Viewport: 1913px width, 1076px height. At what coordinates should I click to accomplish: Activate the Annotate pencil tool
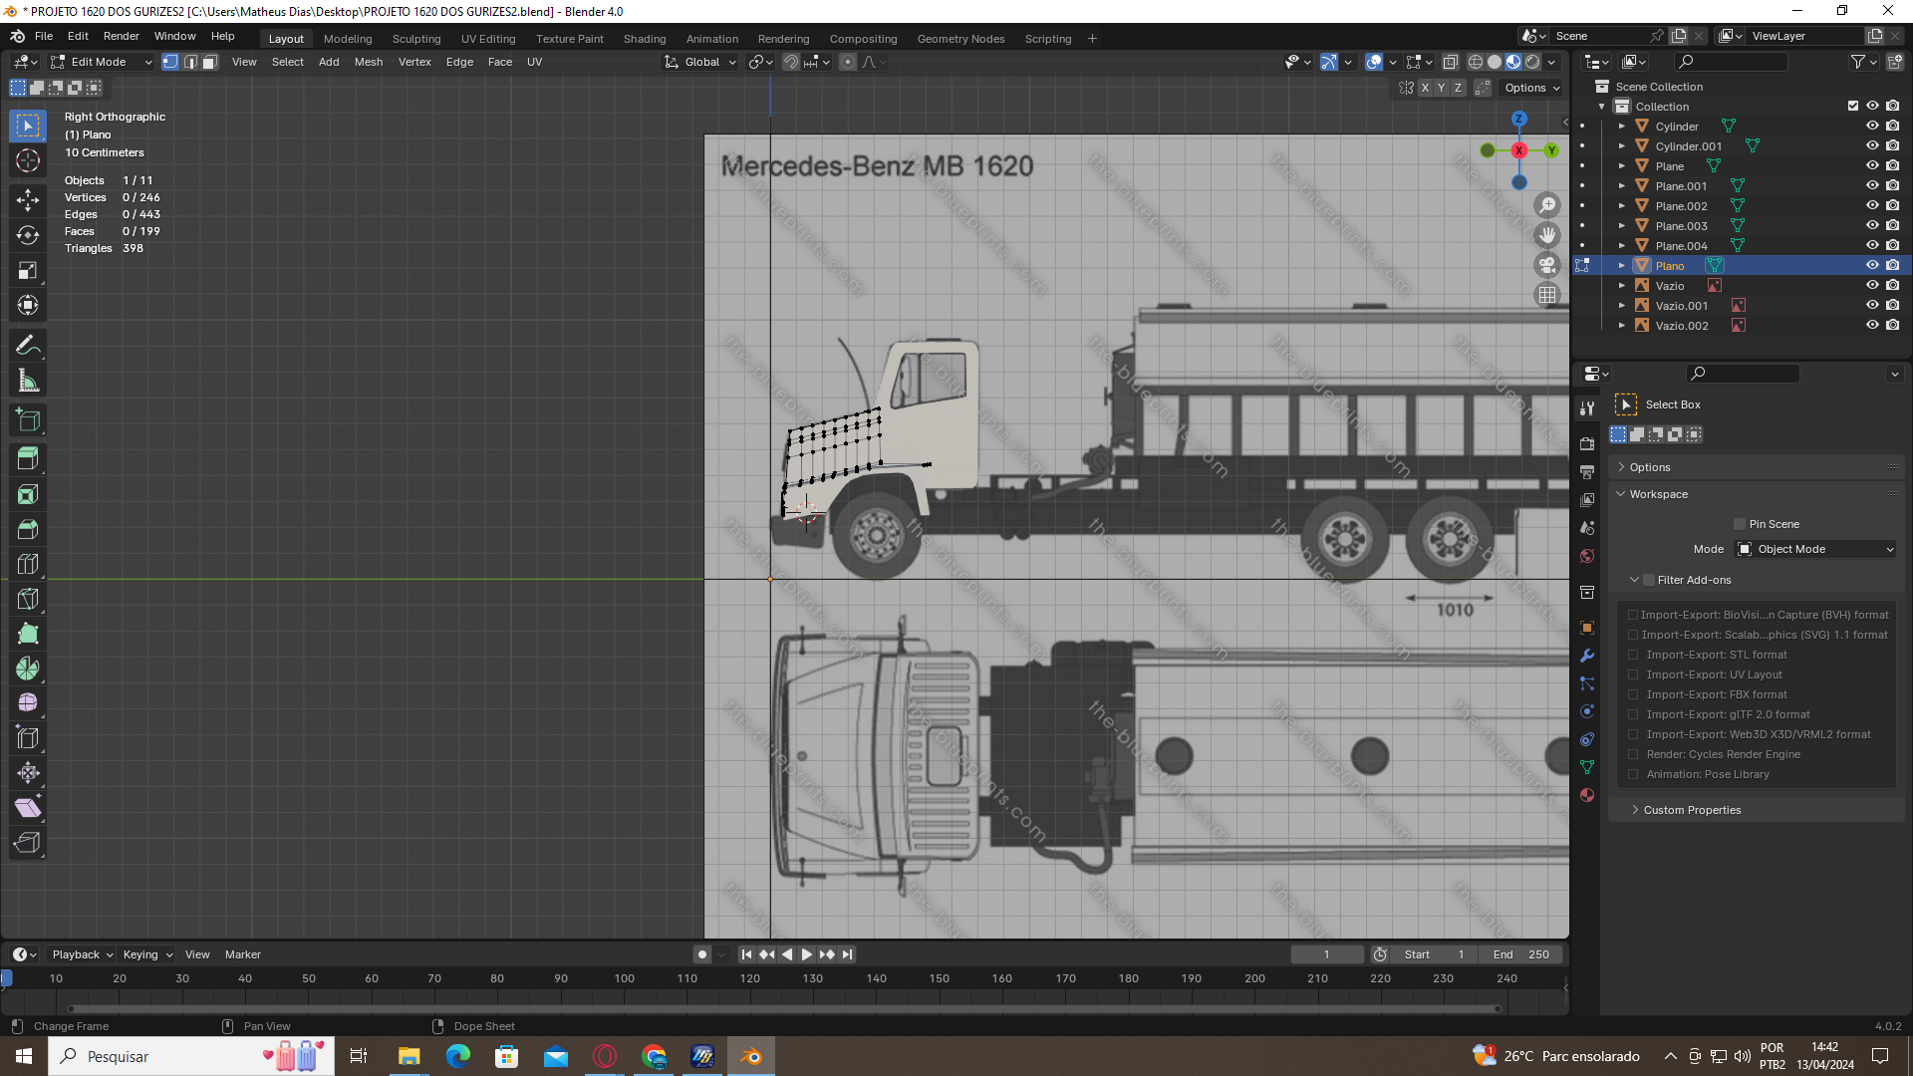[28, 346]
